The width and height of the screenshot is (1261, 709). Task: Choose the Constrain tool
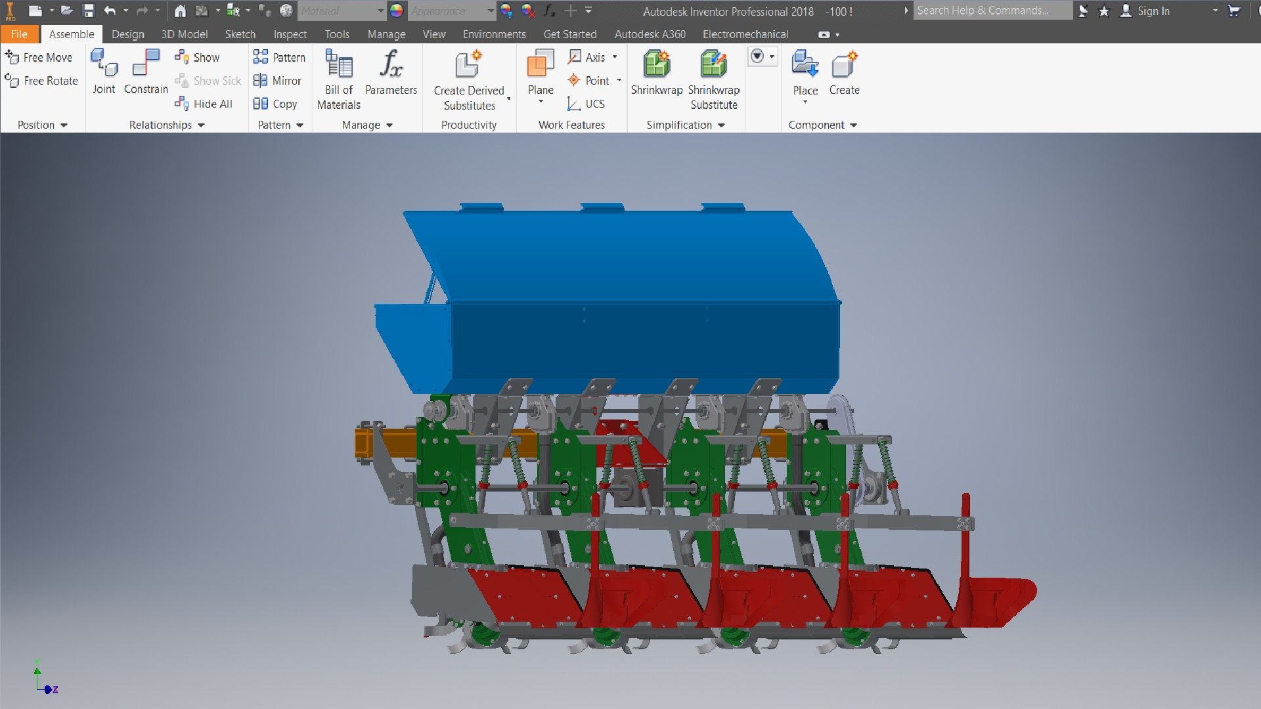146,72
